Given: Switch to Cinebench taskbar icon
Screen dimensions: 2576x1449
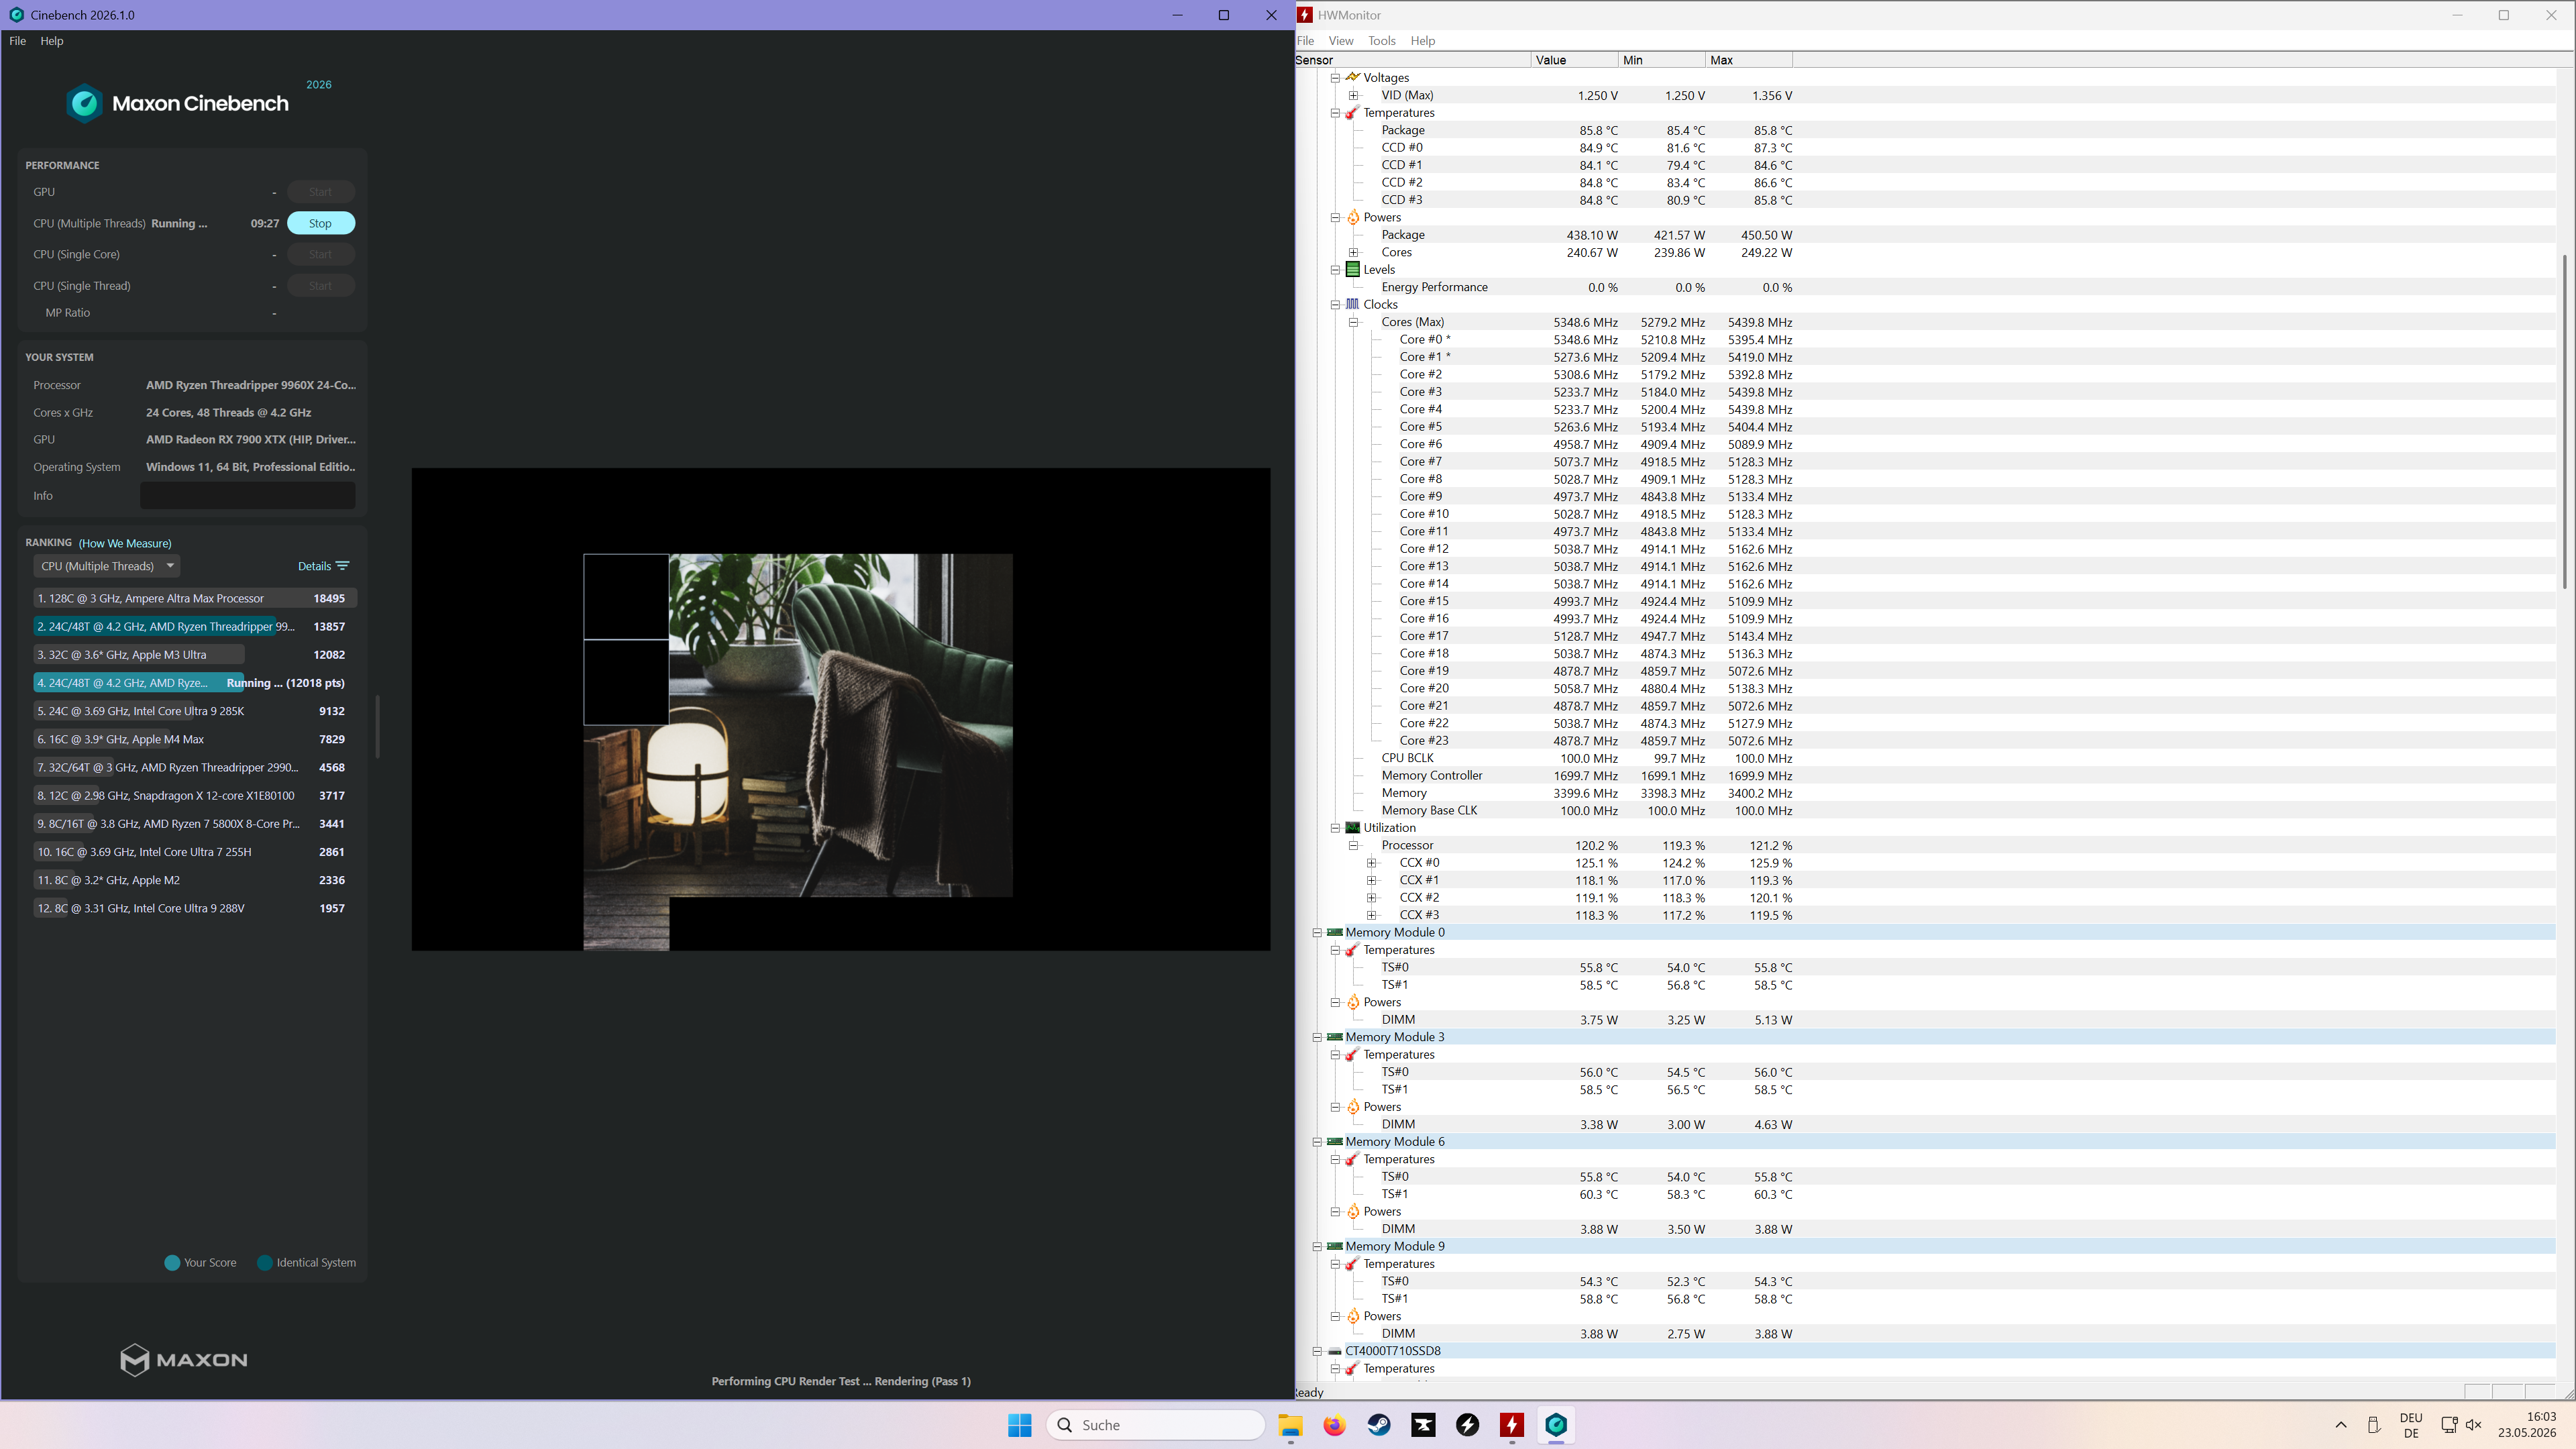Looking at the screenshot, I should [x=1556, y=1425].
